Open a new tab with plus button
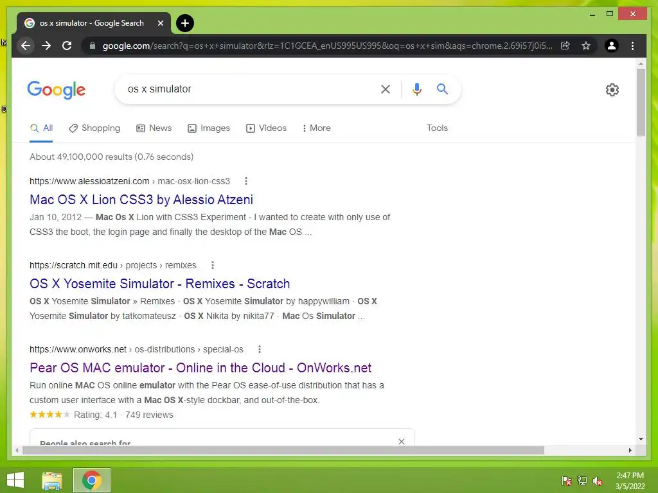Image resolution: width=658 pixels, height=493 pixels. tap(185, 23)
